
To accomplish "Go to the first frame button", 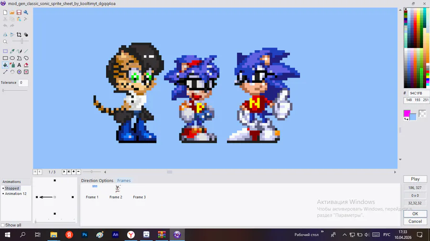I will [35, 171].
